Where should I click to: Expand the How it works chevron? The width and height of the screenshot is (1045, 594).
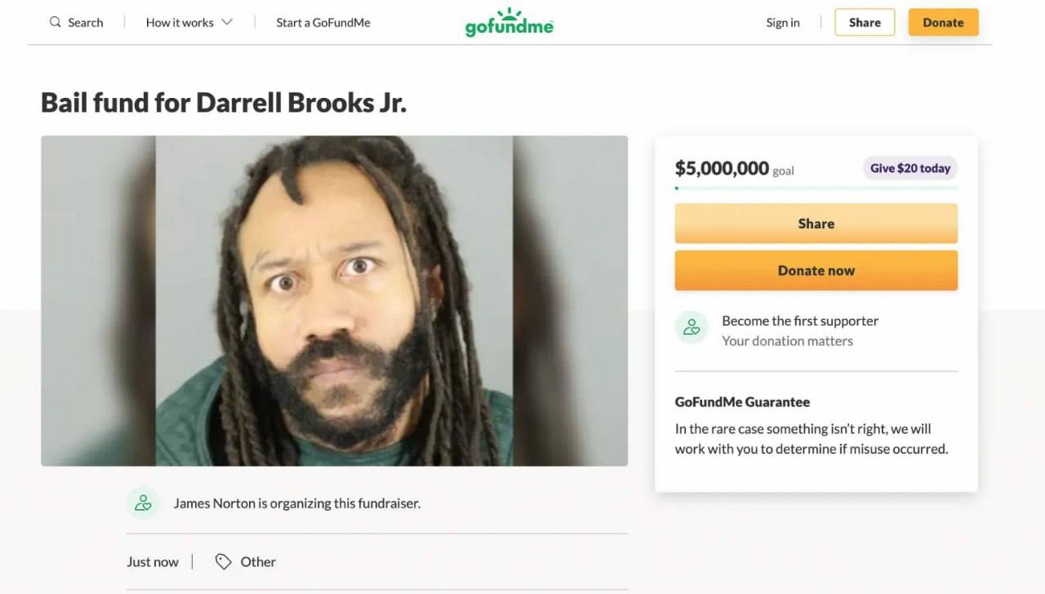coord(227,22)
